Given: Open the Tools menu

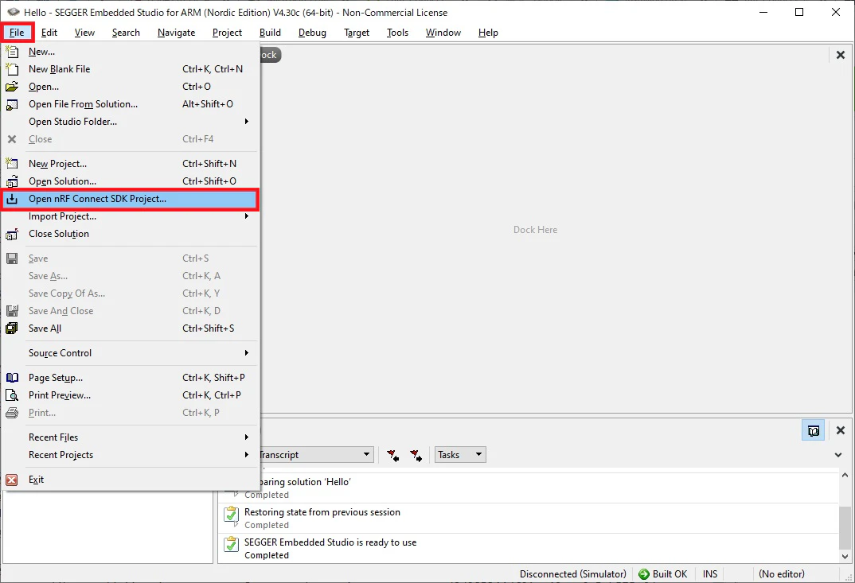Looking at the screenshot, I should 397,33.
